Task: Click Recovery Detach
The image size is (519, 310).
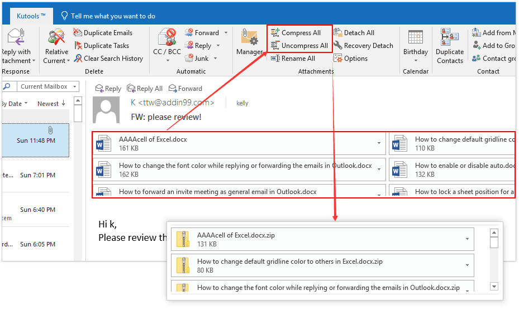Action: click(363, 45)
